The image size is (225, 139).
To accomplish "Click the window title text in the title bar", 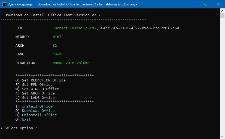I will click(73, 4).
